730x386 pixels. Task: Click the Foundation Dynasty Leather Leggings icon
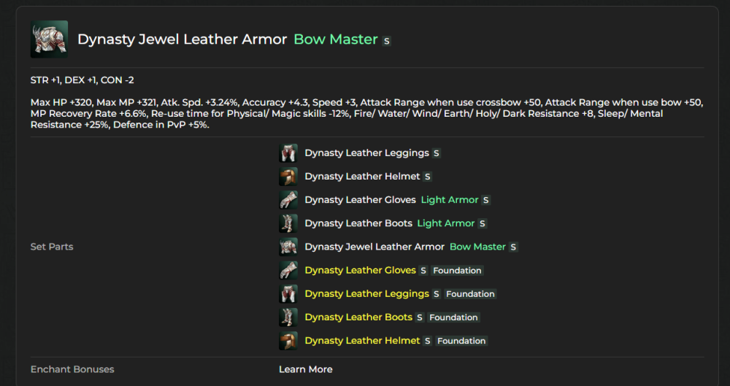pos(288,294)
